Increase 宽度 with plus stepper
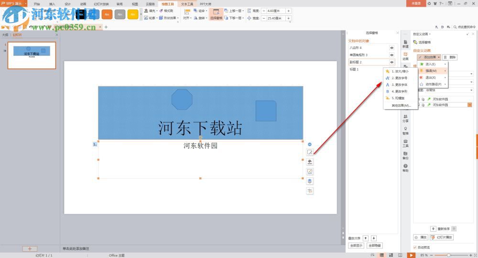 (288, 18)
